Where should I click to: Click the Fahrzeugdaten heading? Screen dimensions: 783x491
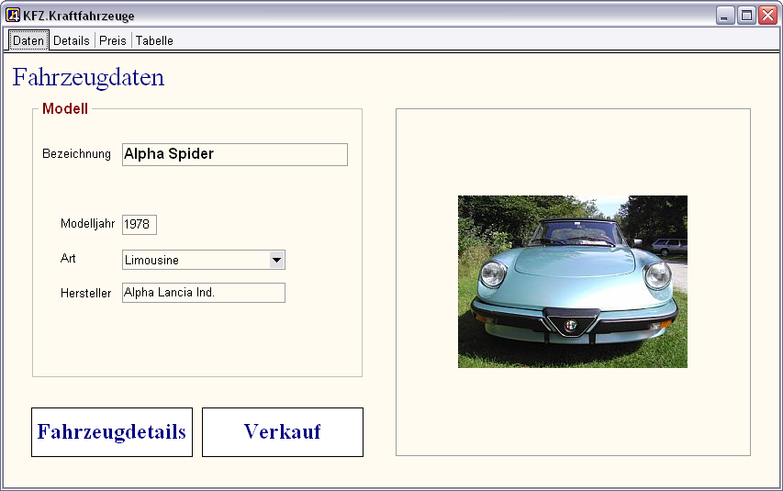pos(88,77)
